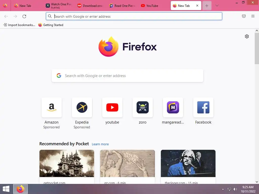Switch to the first New Tab tab
Image resolution: width=259 pixels, height=194 pixels.
(26, 6)
